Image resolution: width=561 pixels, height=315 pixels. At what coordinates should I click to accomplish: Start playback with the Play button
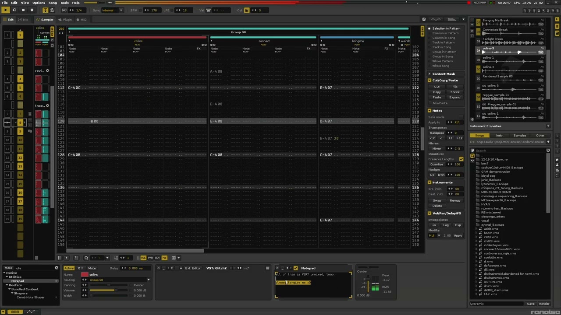(6, 10)
